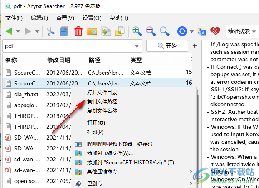The width and height of the screenshot is (259, 188).
Task: Click the 巴别鸟 bird icon in context menu
Action: 78,183
